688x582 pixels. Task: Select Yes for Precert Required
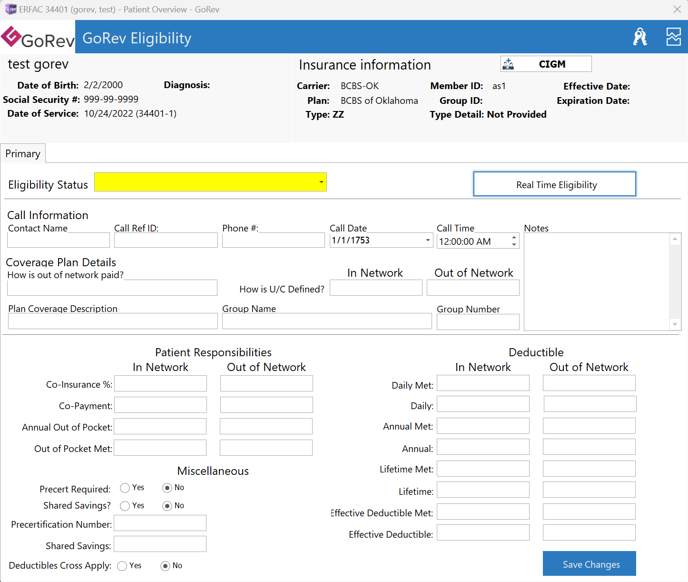click(x=125, y=488)
